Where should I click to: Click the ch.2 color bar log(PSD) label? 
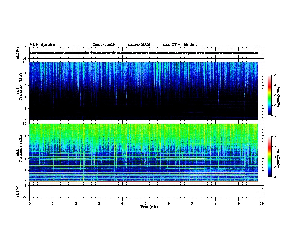pos(279,158)
